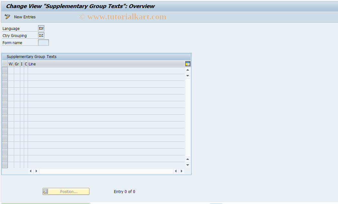Open the table column configuration icon
This screenshot has width=338, height=204.
click(188, 64)
